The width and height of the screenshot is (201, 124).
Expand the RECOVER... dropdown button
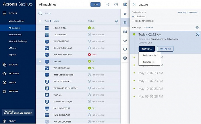(146, 49)
